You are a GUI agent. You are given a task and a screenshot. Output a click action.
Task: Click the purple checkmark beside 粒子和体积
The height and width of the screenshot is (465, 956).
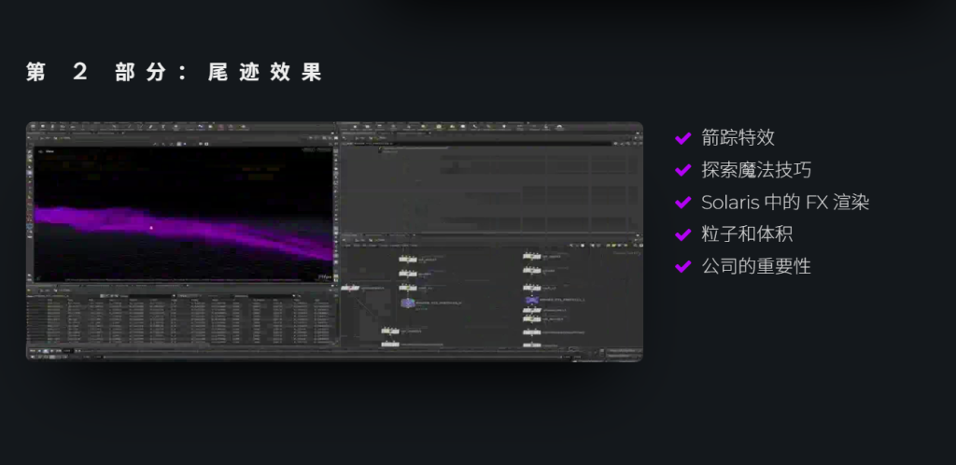point(682,235)
